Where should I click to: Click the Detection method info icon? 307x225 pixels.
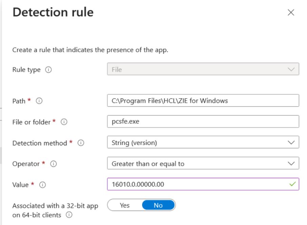pos(81,143)
